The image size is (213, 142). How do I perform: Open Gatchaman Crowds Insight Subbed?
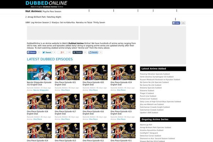coord(155,107)
